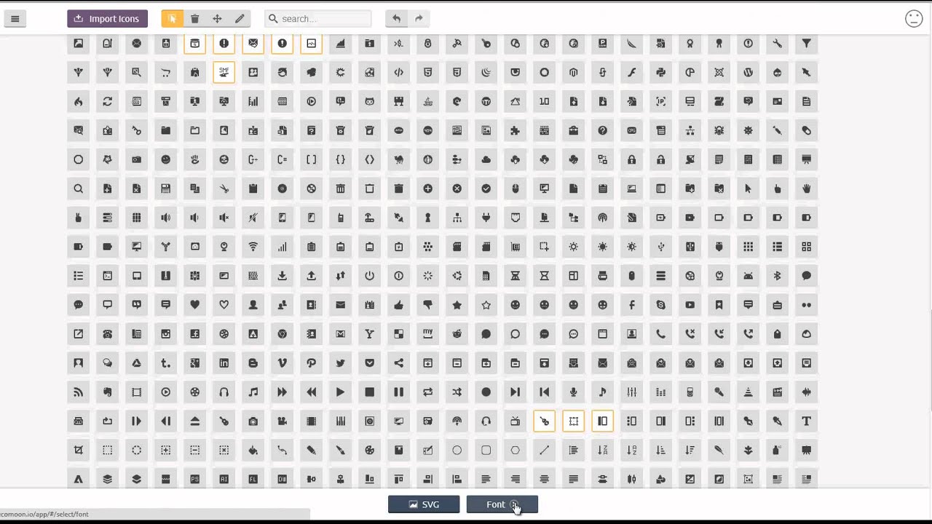Undo the last action
Screen dimensions: 932x524
[x=396, y=19]
